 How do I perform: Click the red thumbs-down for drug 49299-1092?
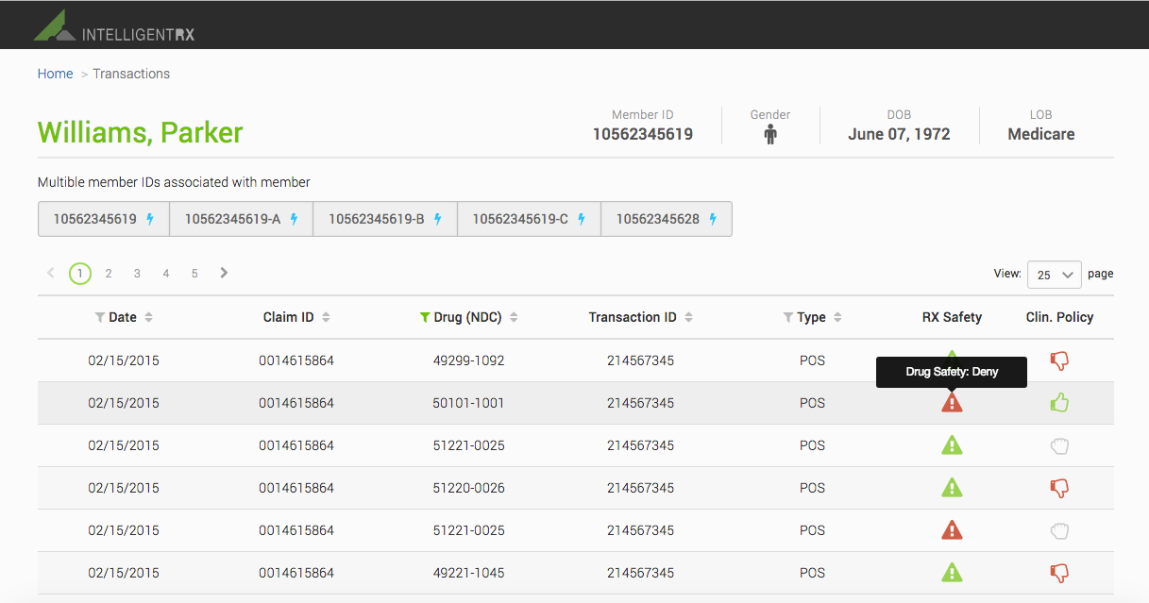1059,360
